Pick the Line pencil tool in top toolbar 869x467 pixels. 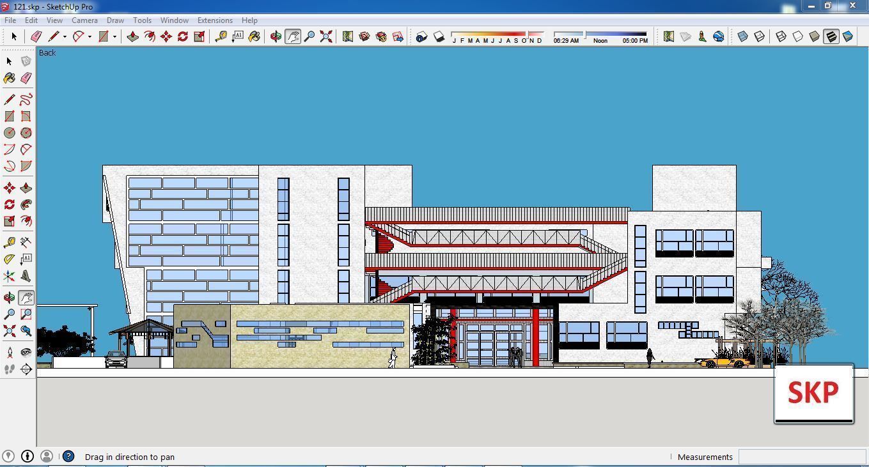coord(54,36)
